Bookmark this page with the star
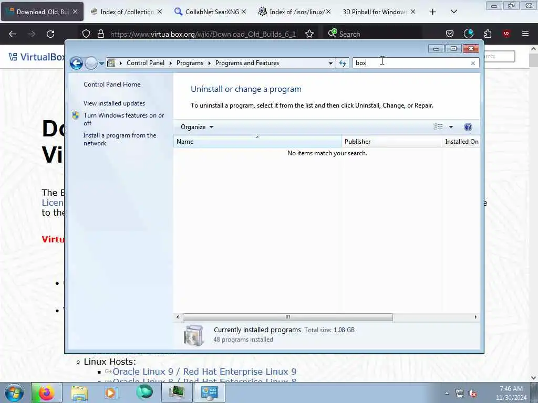 (309, 34)
